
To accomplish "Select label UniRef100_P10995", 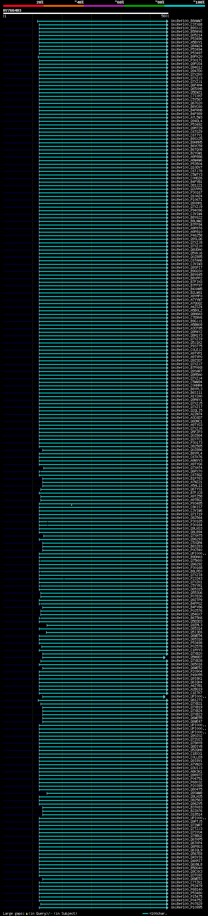I will 187,907.
